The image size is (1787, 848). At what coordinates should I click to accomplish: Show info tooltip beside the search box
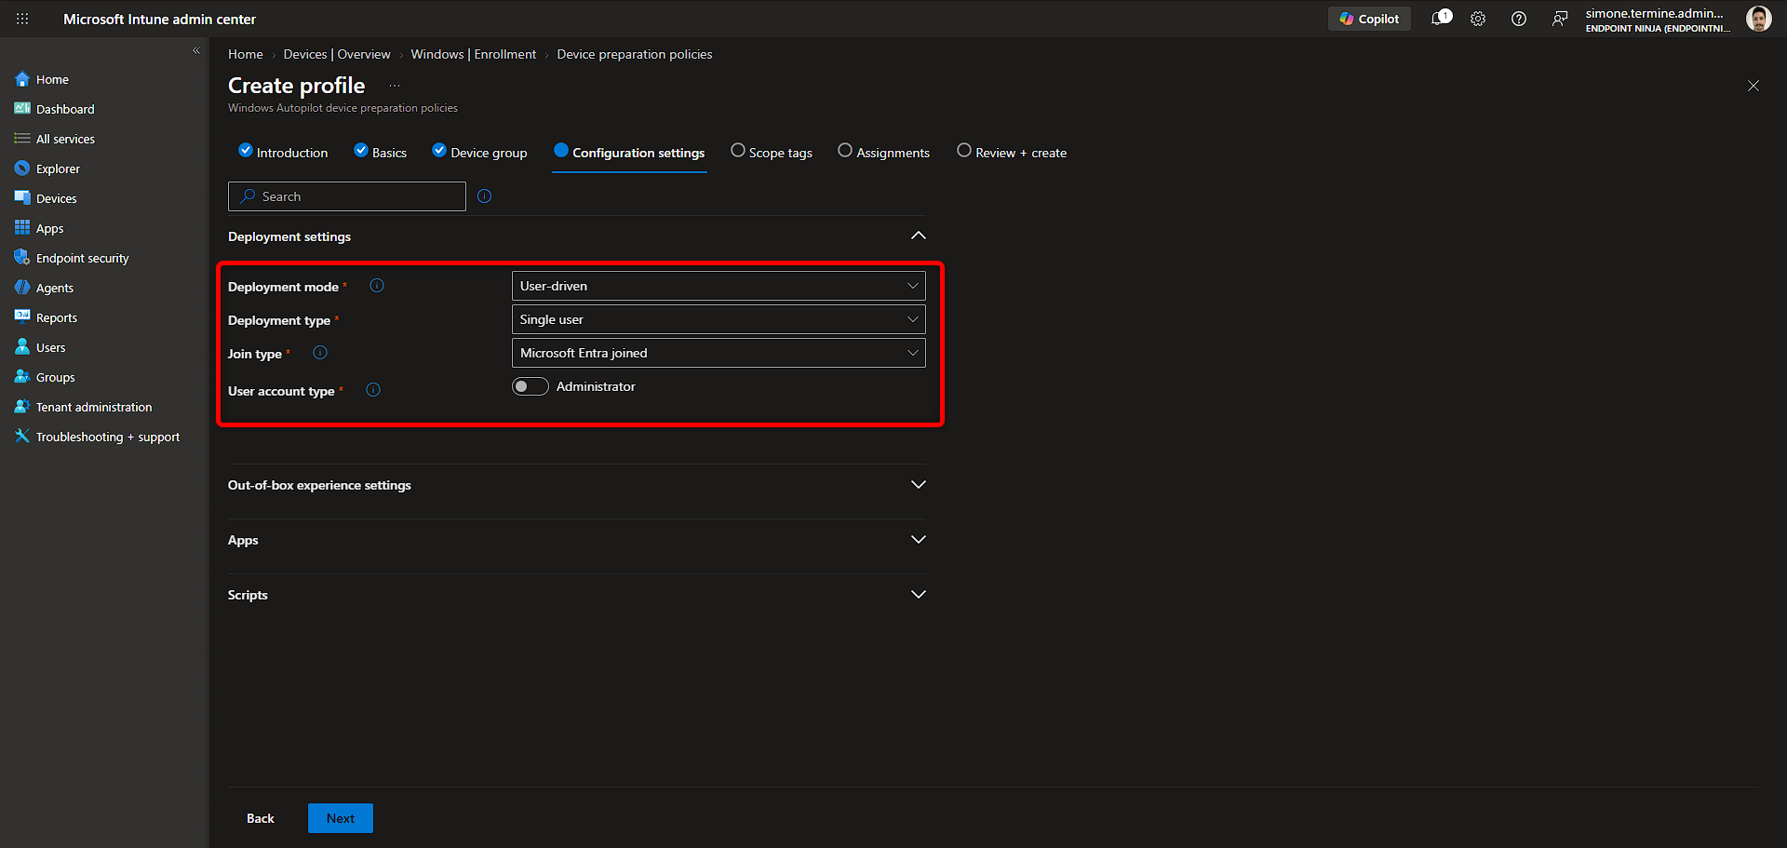pos(484,196)
